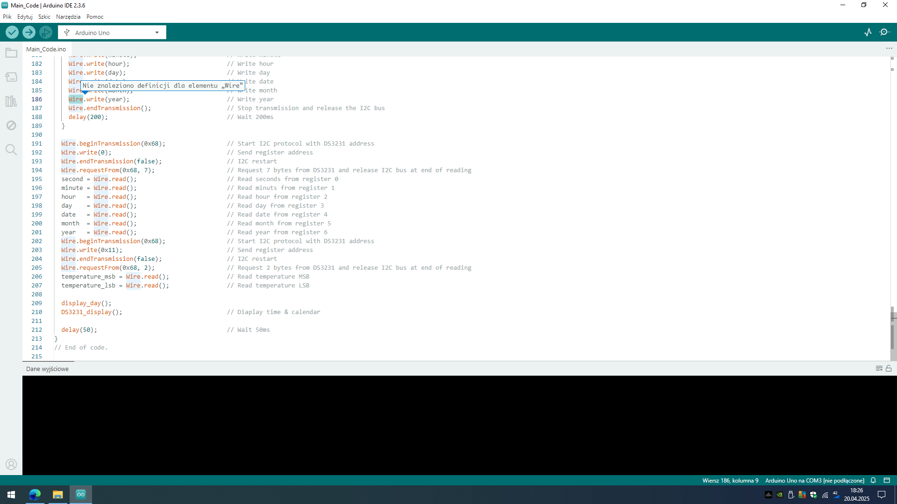The image size is (897, 504).
Task: Clear the output console with the clear icon
Action: click(879, 368)
